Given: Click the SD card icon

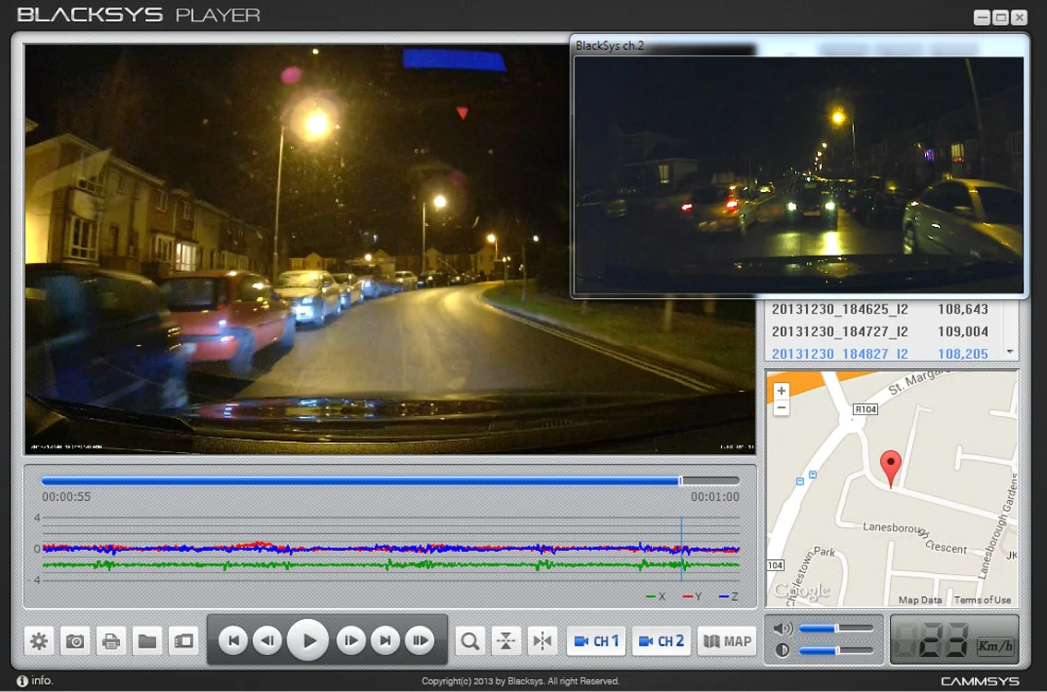Looking at the screenshot, I should [x=184, y=641].
